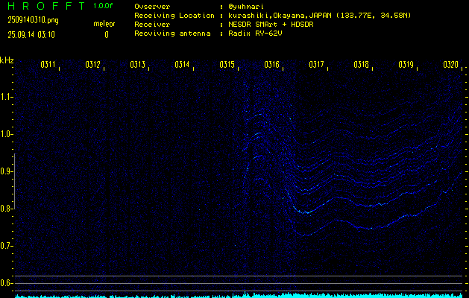Screen dimensions: 469x298
Task: Click the 0318 time marker
Action: (x=361, y=65)
